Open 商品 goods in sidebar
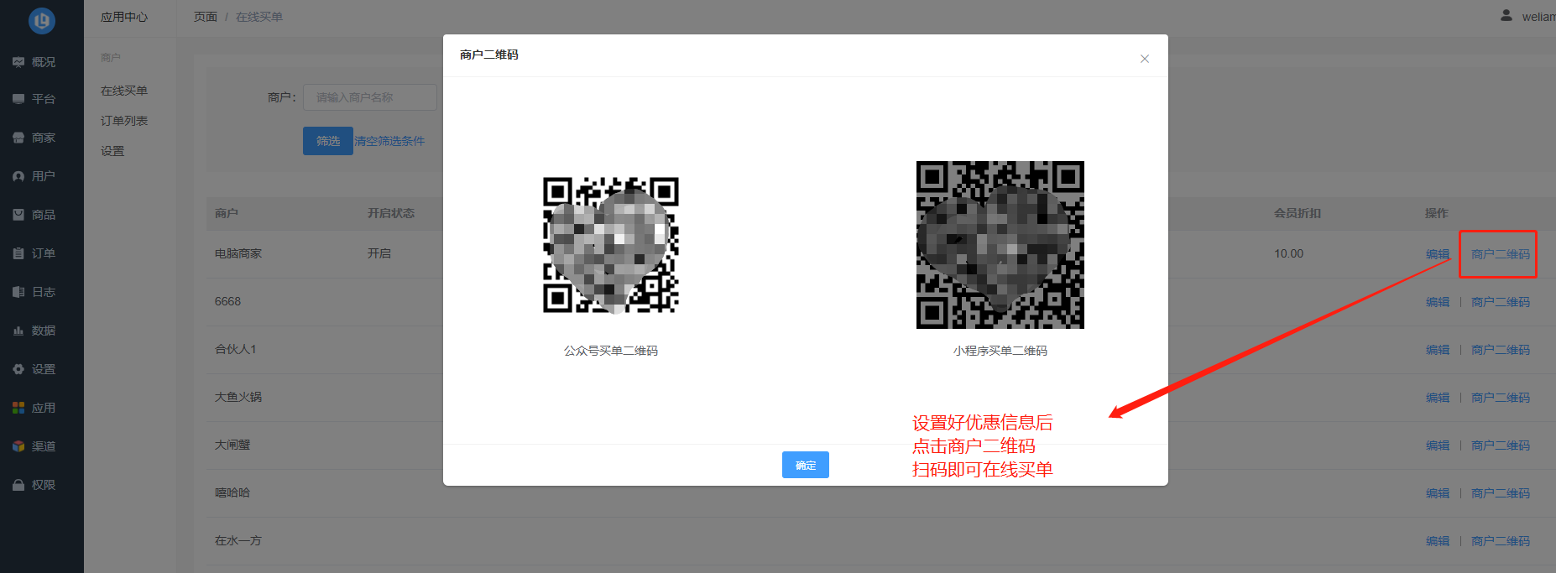The width and height of the screenshot is (1556, 573). [34, 215]
